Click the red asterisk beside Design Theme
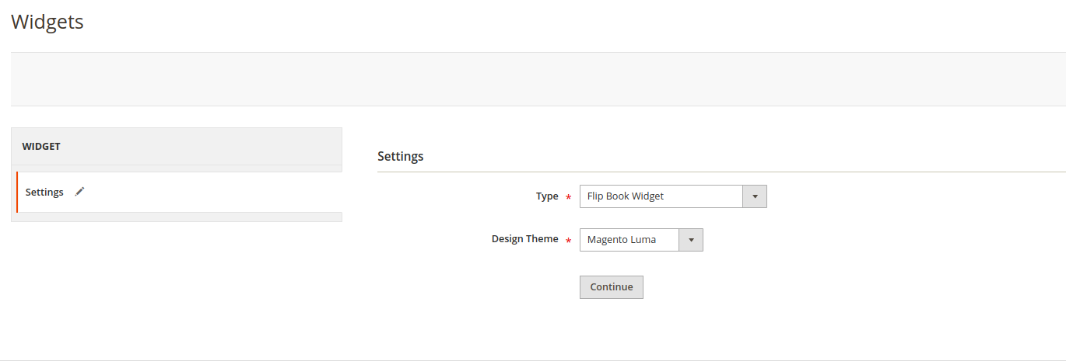This screenshot has height=361, width=1066. click(568, 241)
